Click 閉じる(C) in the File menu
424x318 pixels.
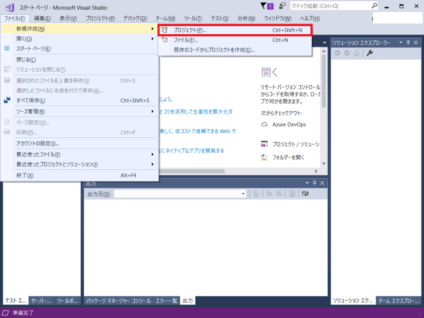(79, 60)
